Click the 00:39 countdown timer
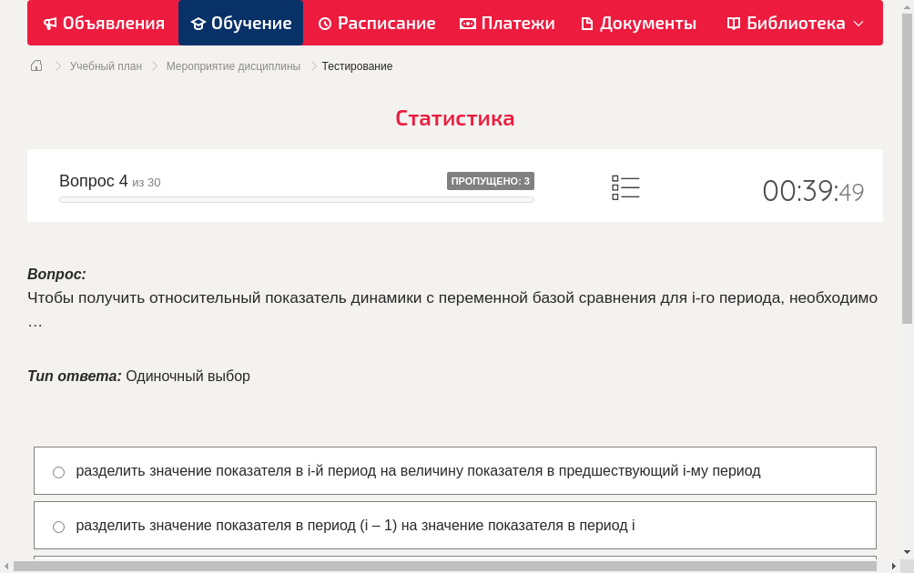The image size is (914, 573). [x=800, y=191]
